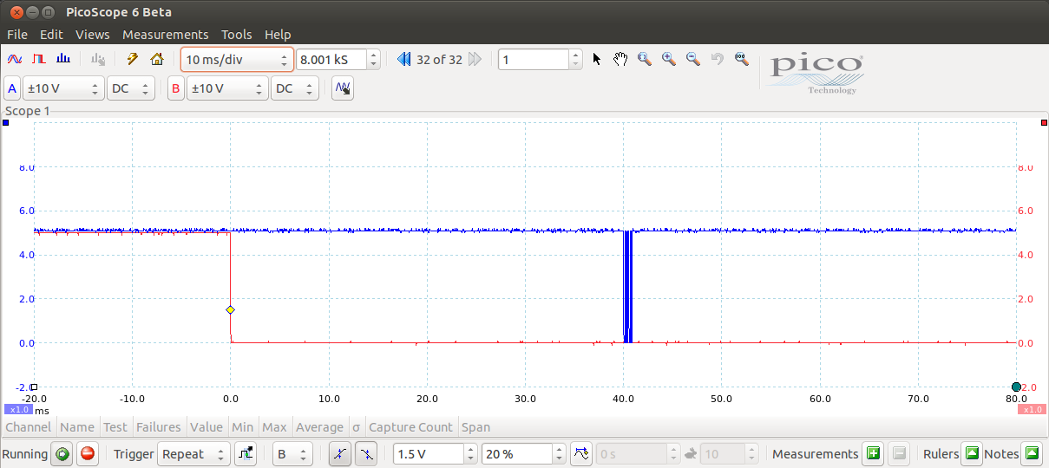The image size is (1049, 468).
Task: Select the zoom-out tool
Action: click(x=693, y=59)
